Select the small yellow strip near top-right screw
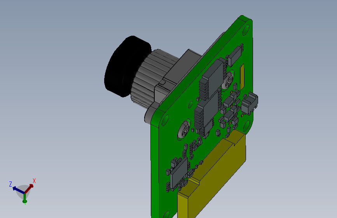337x218 pixels. tap(242, 76)
